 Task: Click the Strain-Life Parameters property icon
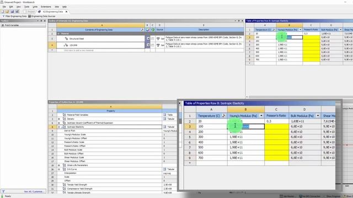click(64, 165)
